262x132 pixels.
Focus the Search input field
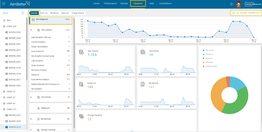point(12,13)
